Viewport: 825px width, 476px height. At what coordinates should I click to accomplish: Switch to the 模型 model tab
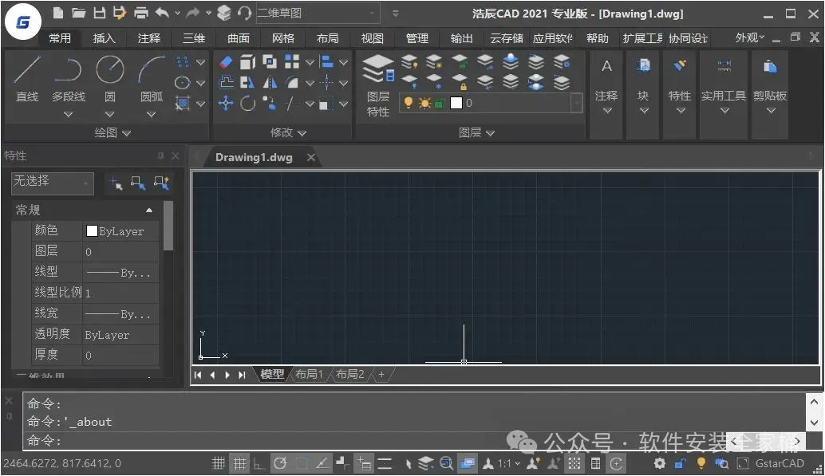coord(272,374)
